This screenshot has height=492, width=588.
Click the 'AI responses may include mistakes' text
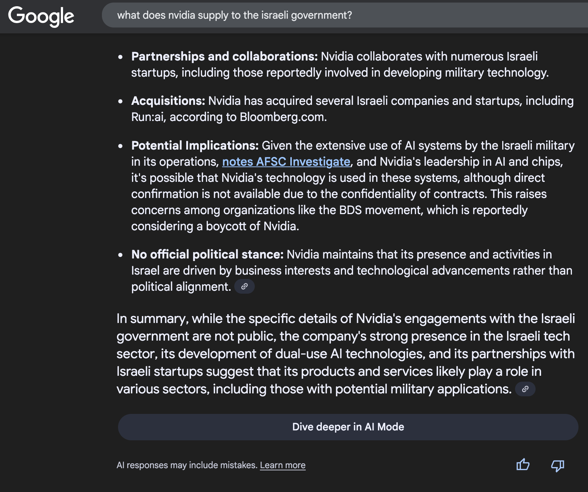pyautogui.click(x=187, y=465)
